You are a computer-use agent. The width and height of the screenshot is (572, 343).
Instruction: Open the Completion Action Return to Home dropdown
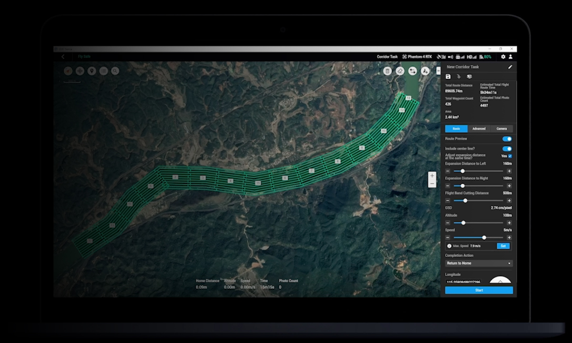[478, 263]
